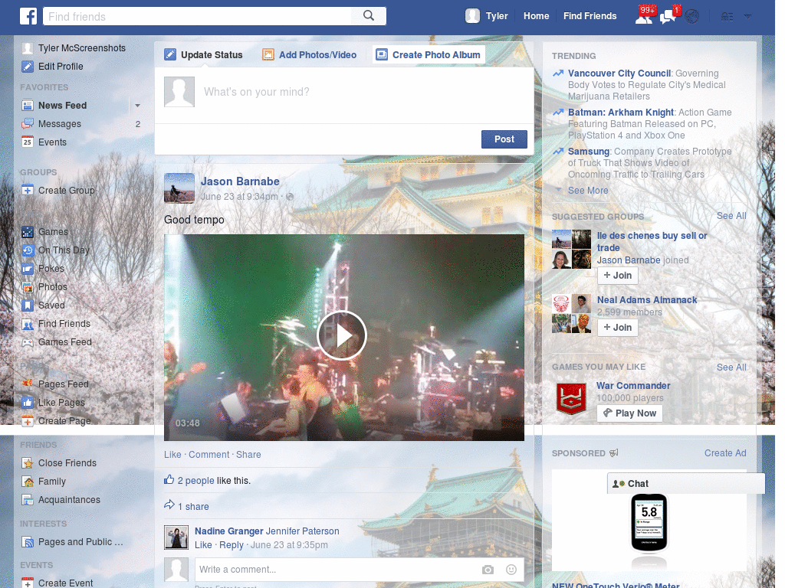This screenshot has height=588, width=785.
Task: Click the Pokes icon in the sidebar
Action: [26, 269]
